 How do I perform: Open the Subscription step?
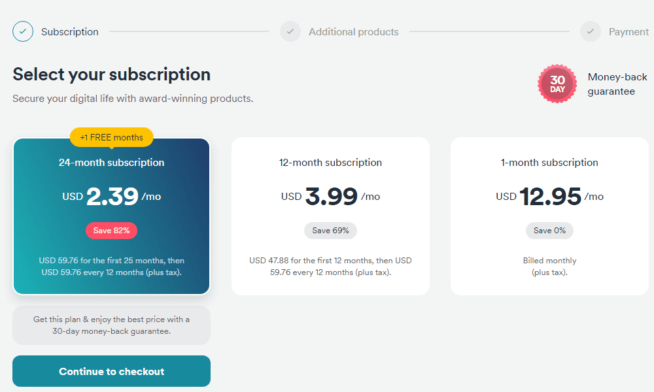(x=69, y=31)
